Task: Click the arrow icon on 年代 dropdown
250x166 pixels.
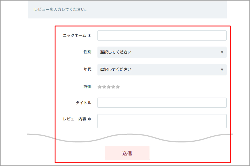Action: 222,70
